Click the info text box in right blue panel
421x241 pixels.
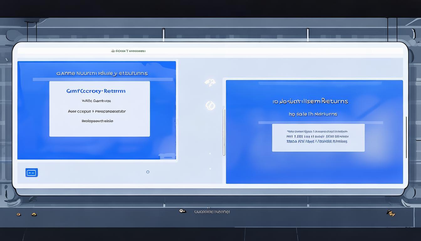(x=318, y=137)
